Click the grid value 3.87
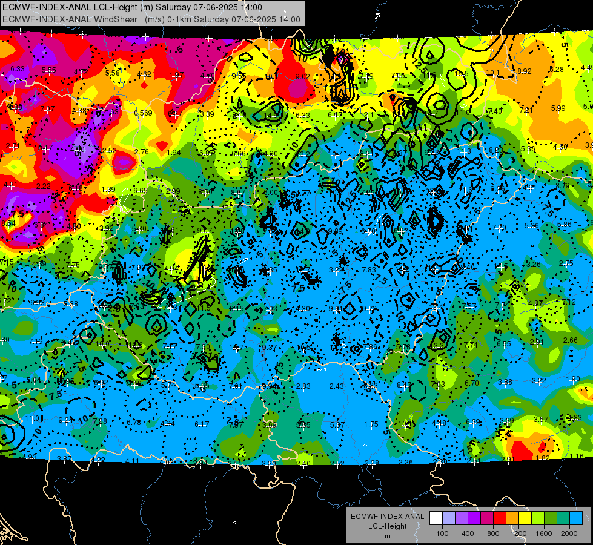593x545 pixels. [x=64, y=459]
